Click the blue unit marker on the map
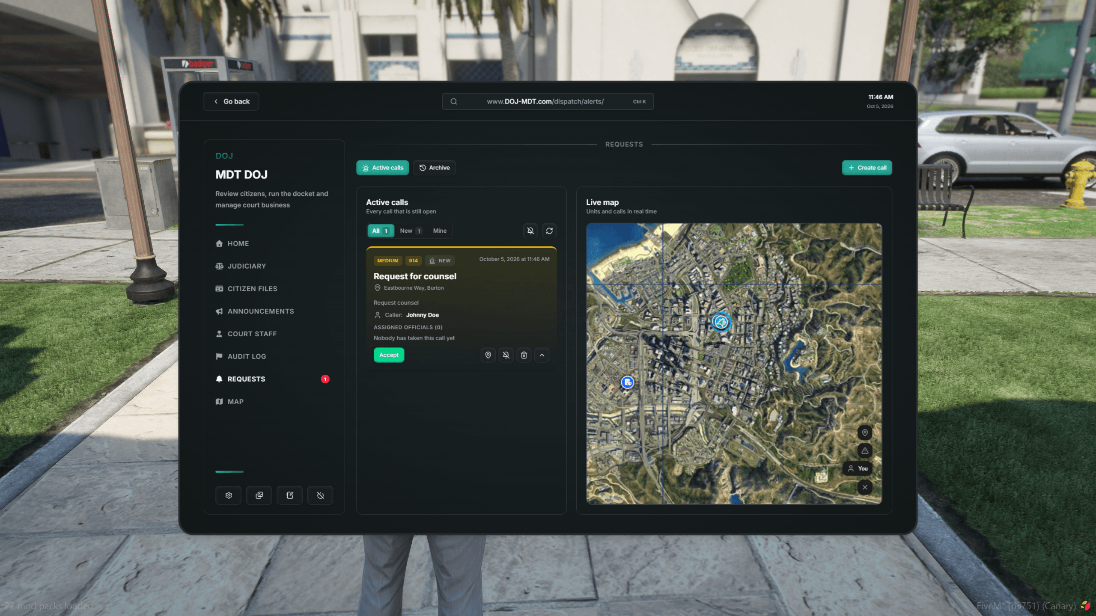1096x616 pixels. coord(628,382)
